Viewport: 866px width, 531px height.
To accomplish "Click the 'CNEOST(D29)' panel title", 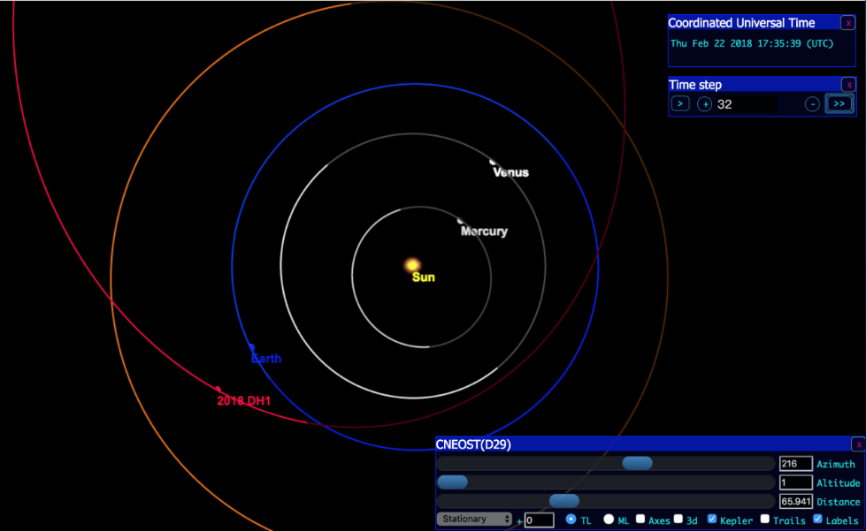I will (473, 444).
